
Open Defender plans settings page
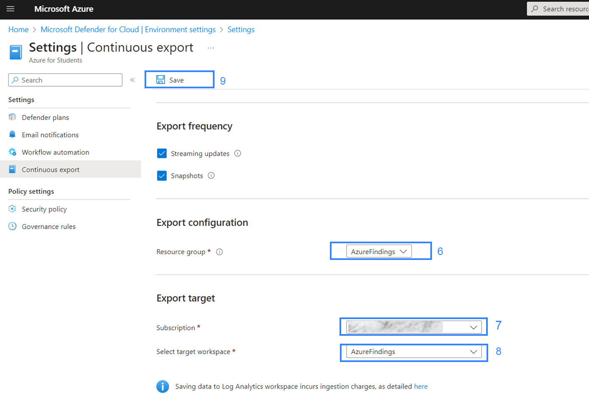coord(45,117)
